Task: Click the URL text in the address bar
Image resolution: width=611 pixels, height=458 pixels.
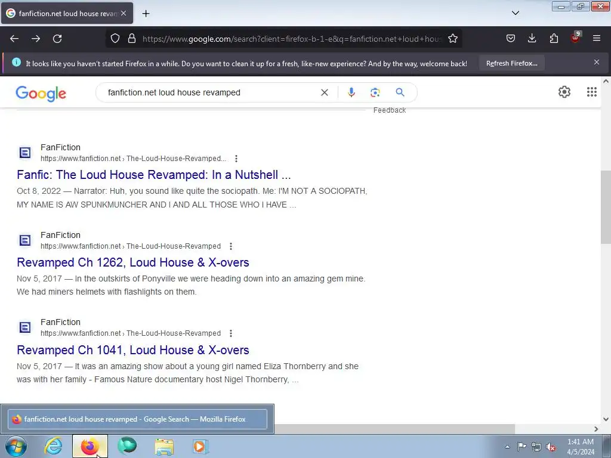Action: tap(292, 39)
